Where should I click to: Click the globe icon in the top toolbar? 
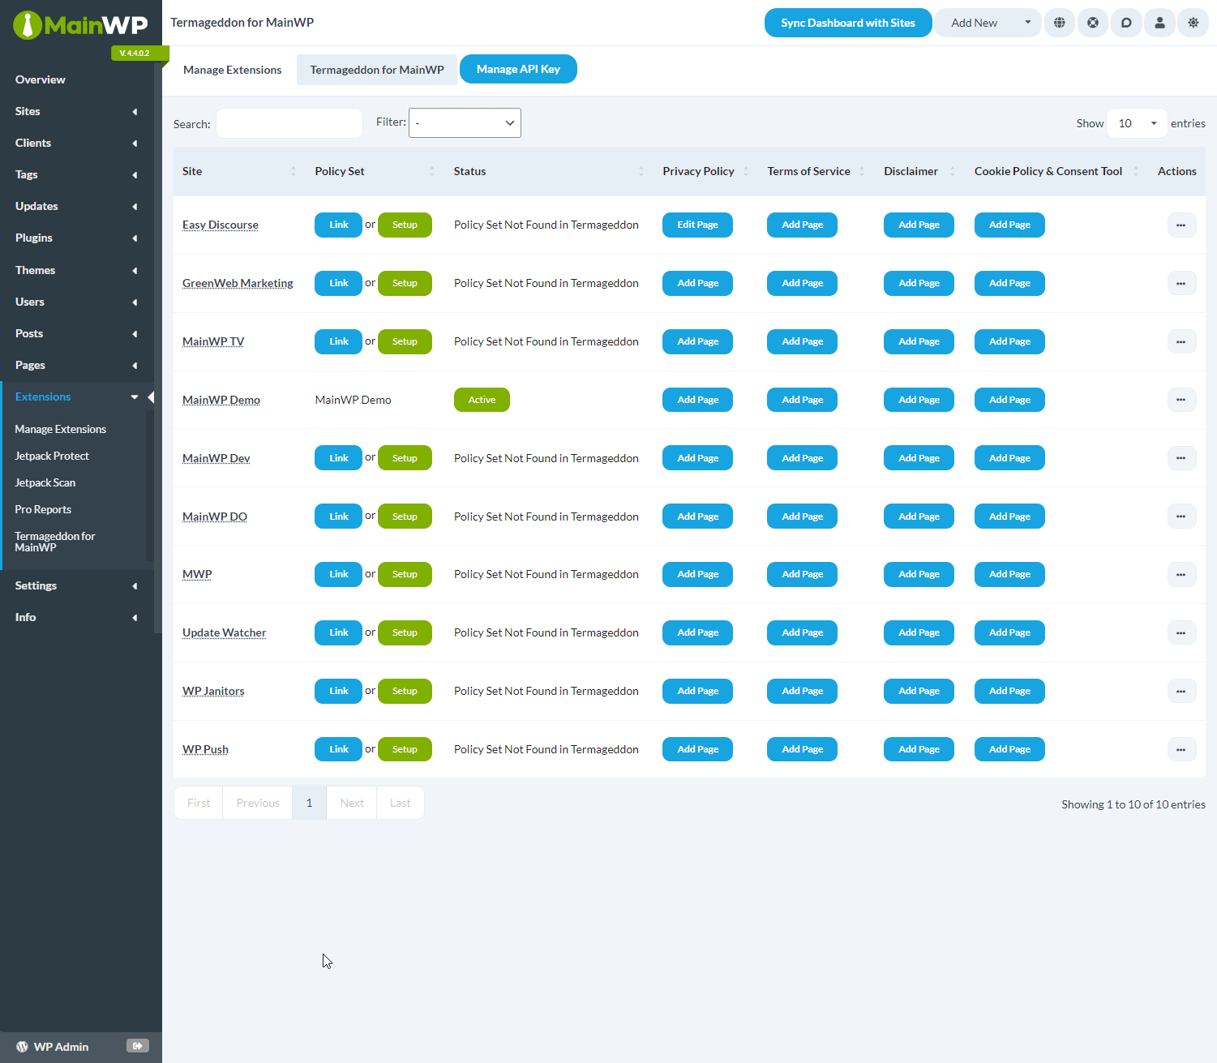[x=1060, y=23]
